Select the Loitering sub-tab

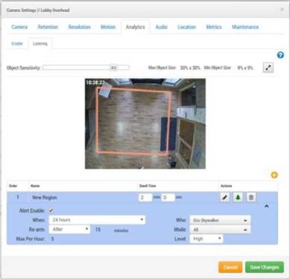pos(40,44)
